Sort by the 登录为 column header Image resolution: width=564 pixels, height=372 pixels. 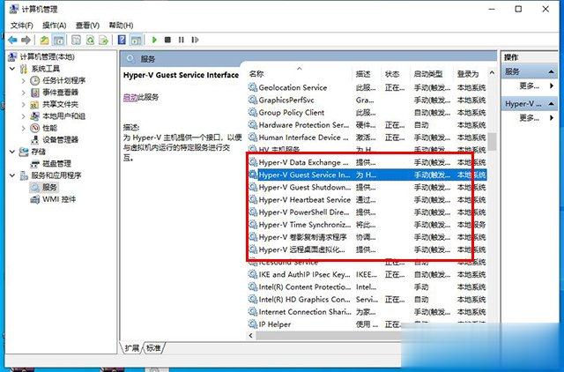(x=470, y=74)
